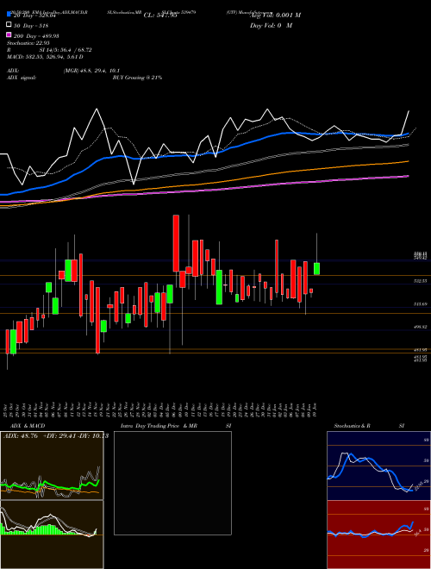
Task: Click the 'ADX signal:' label
Action: (x=22, y=78)
